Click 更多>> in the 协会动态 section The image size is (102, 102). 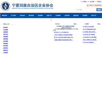tap(75, 24)
